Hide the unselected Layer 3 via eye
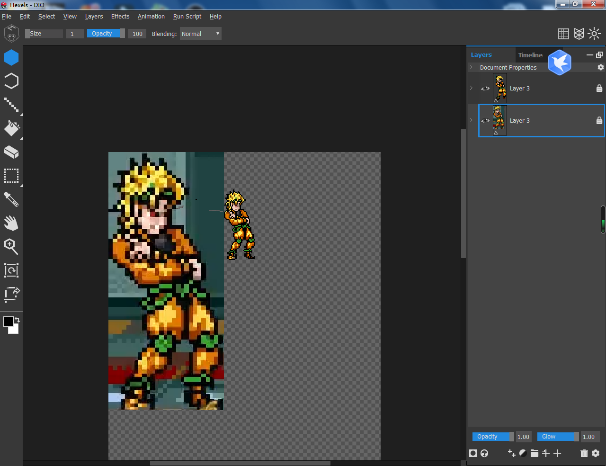 pyautogui.click(x=485, y=88)
